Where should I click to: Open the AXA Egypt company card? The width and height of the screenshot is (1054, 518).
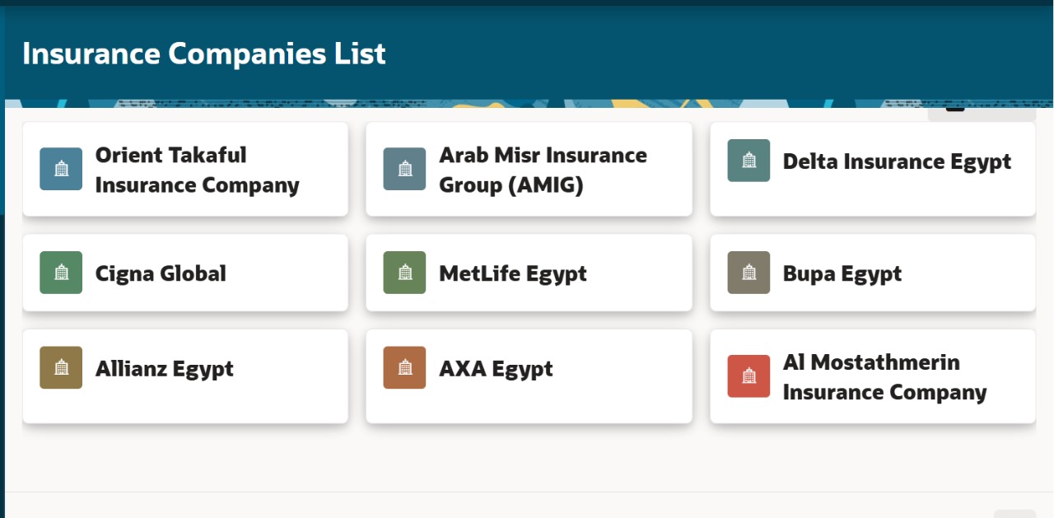coord(529,376)
